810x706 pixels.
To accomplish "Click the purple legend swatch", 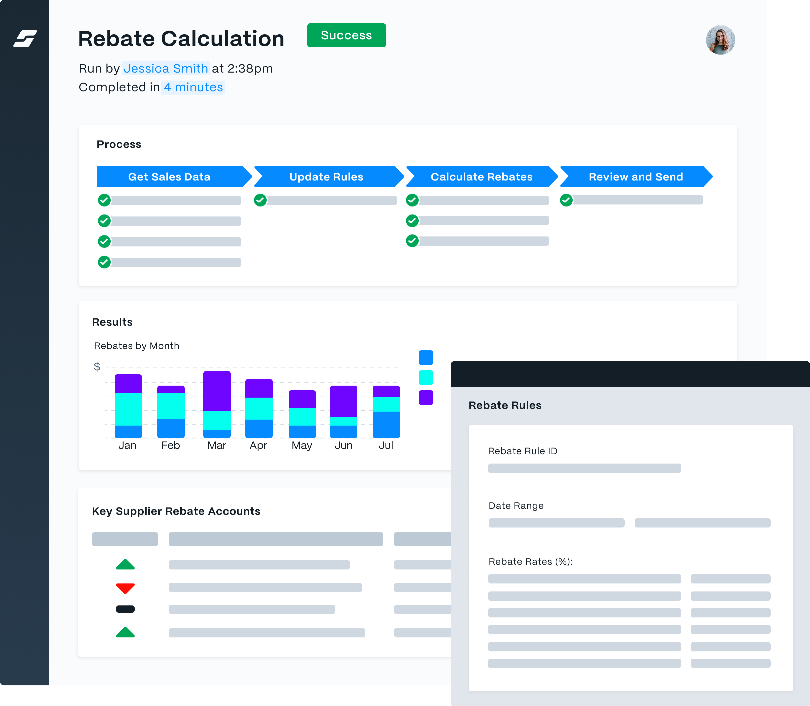I will pyautogui.click(x=426, y=398).
